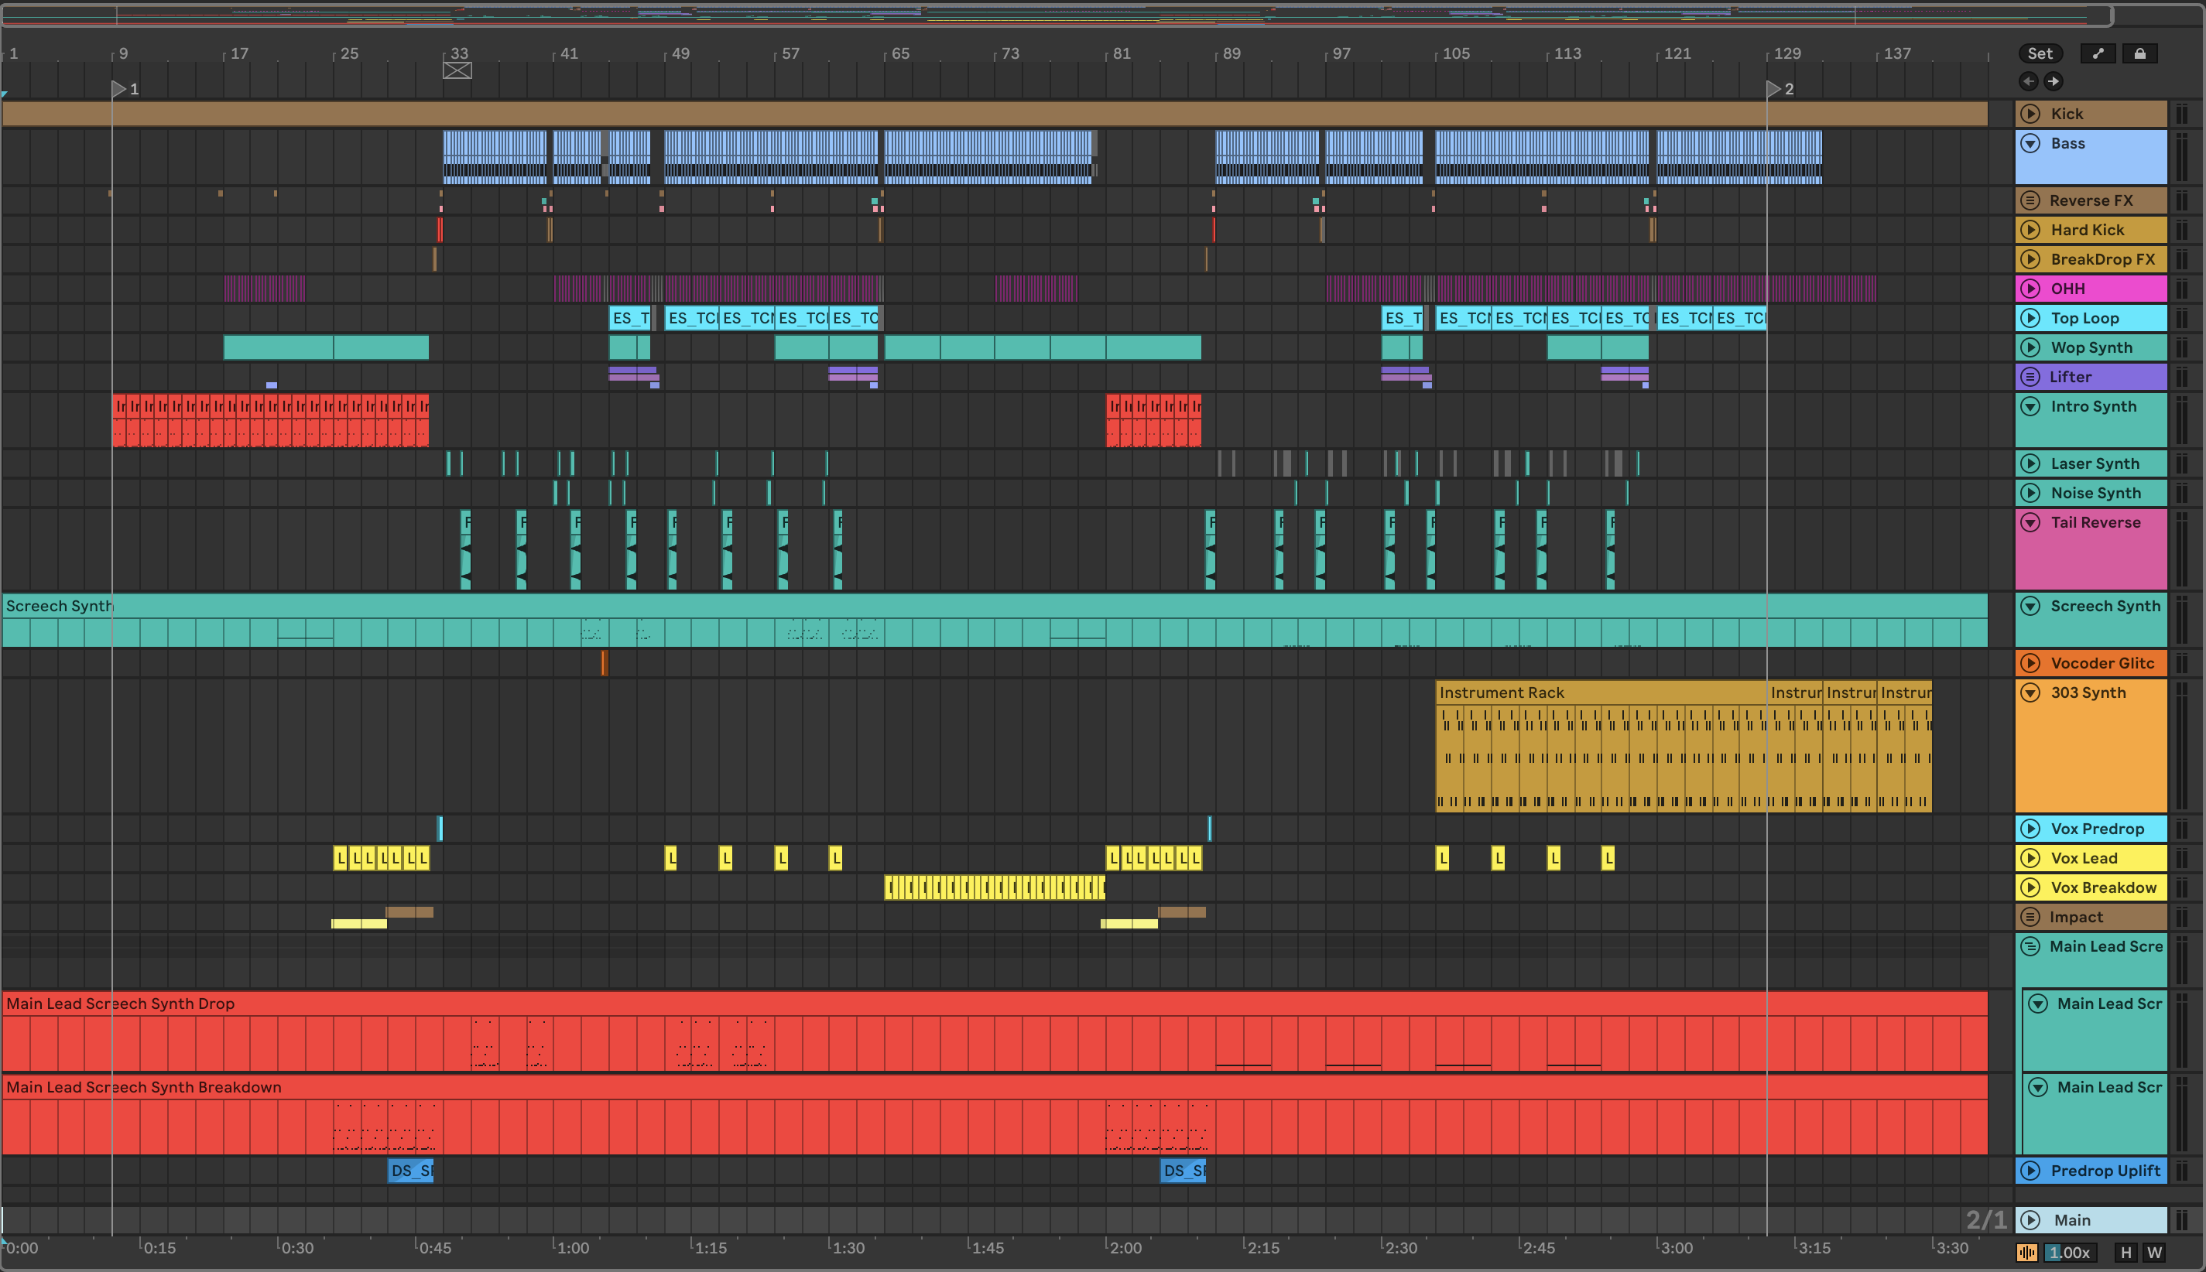This screenshot has height=1272, width=2206.
Task: Select the first Wop Synth clip at bar 17
Action: pos(278,347)
